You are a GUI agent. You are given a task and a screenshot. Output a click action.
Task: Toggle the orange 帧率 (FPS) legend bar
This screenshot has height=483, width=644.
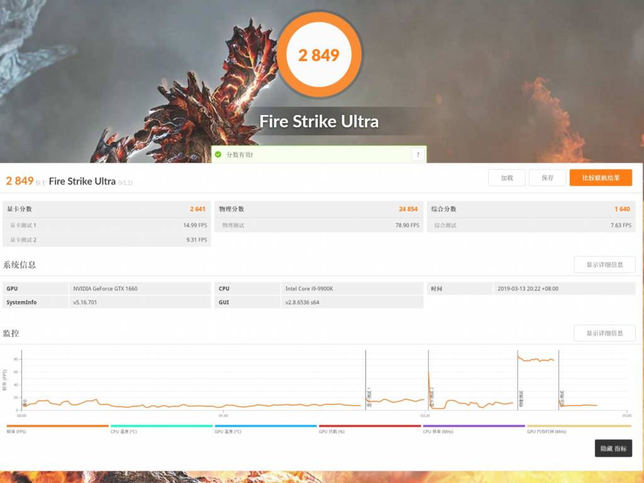57,426
